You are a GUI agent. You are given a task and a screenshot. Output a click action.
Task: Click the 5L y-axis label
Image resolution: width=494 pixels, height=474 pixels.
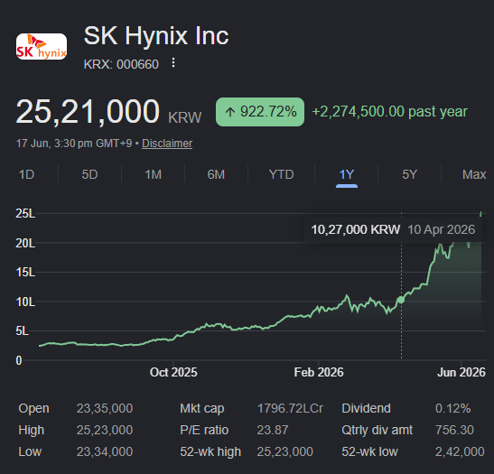coord(23,331)
